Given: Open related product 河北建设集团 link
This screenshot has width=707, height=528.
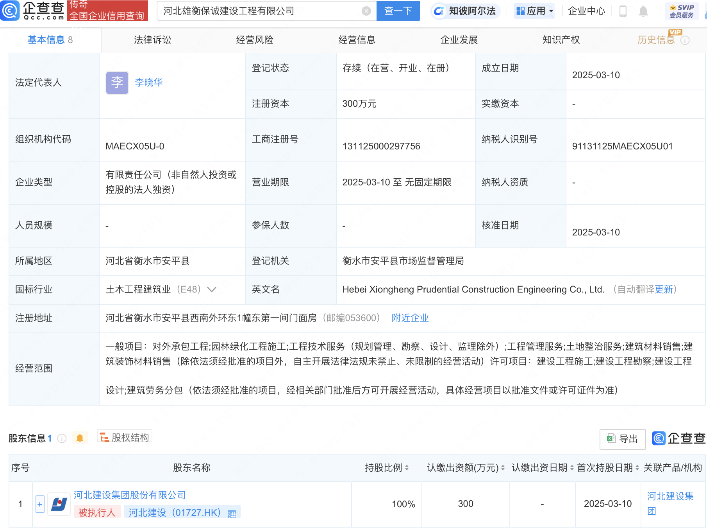Looking at the screenshot, I should tap(670, 504).
